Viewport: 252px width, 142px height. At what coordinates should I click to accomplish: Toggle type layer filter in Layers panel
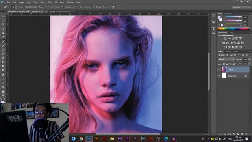[239, 55]
